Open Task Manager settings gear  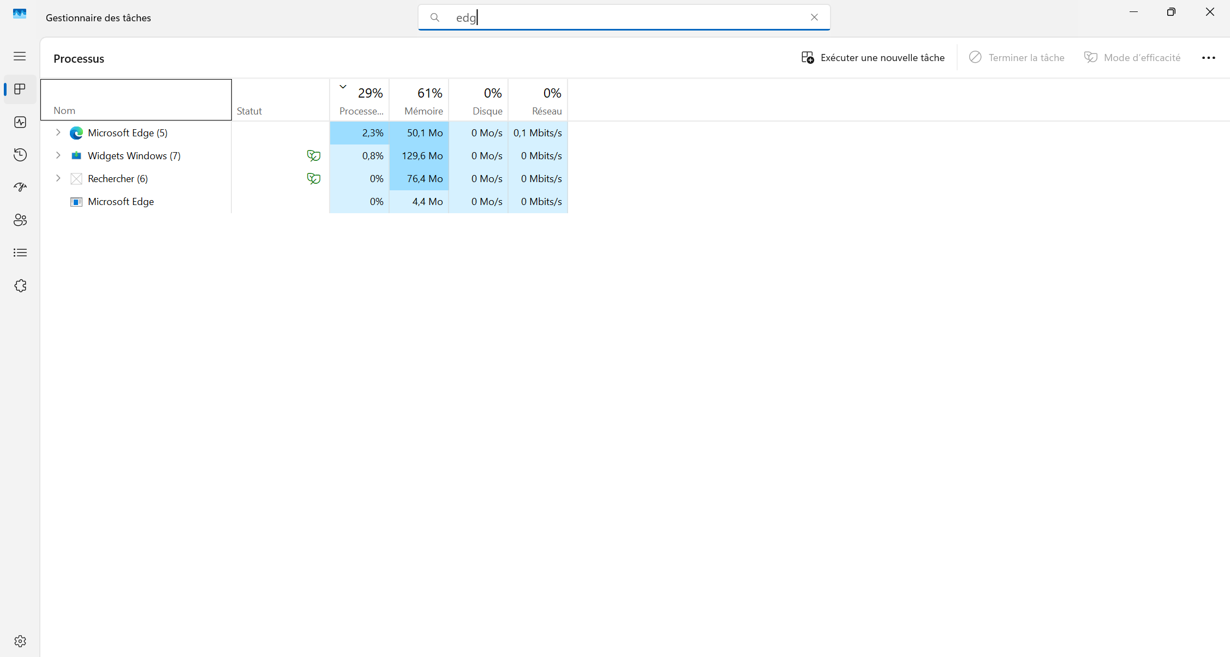(20, 641)
